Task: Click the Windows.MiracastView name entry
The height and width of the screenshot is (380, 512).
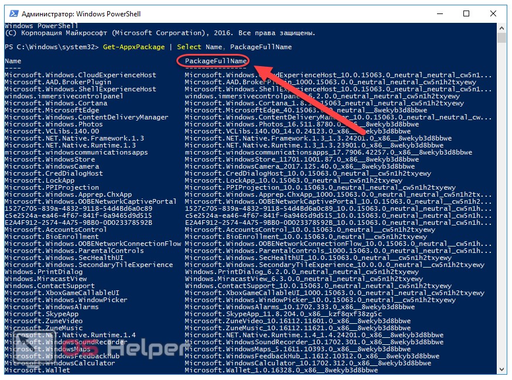Action: click(46, 279)
